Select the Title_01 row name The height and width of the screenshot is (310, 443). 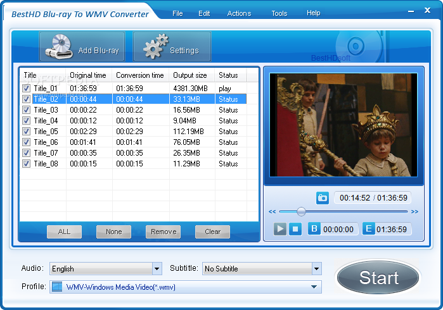pyautogui.click(x=46, y=89)
